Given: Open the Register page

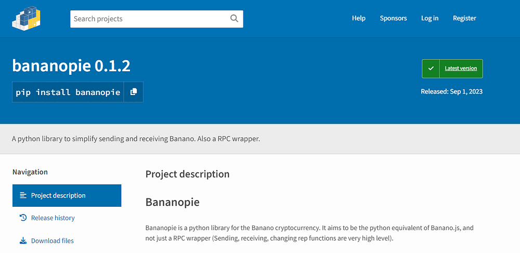Looking at the screenshot, I should tap(464, 18).
